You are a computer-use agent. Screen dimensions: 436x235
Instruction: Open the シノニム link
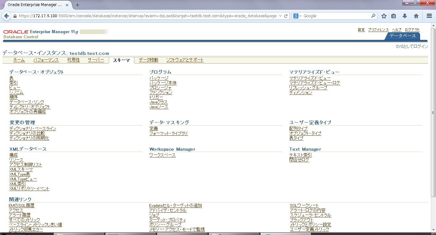16,93
